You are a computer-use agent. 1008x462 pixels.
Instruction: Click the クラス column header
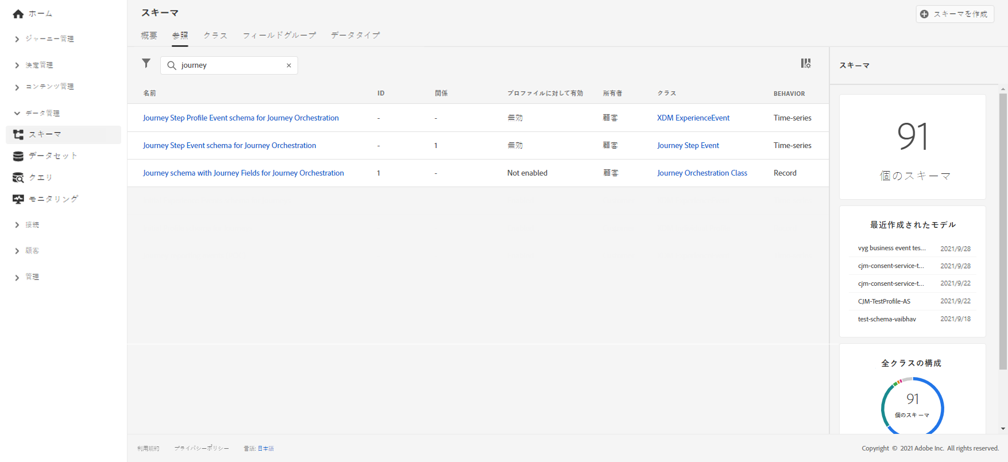coord(667,94)
